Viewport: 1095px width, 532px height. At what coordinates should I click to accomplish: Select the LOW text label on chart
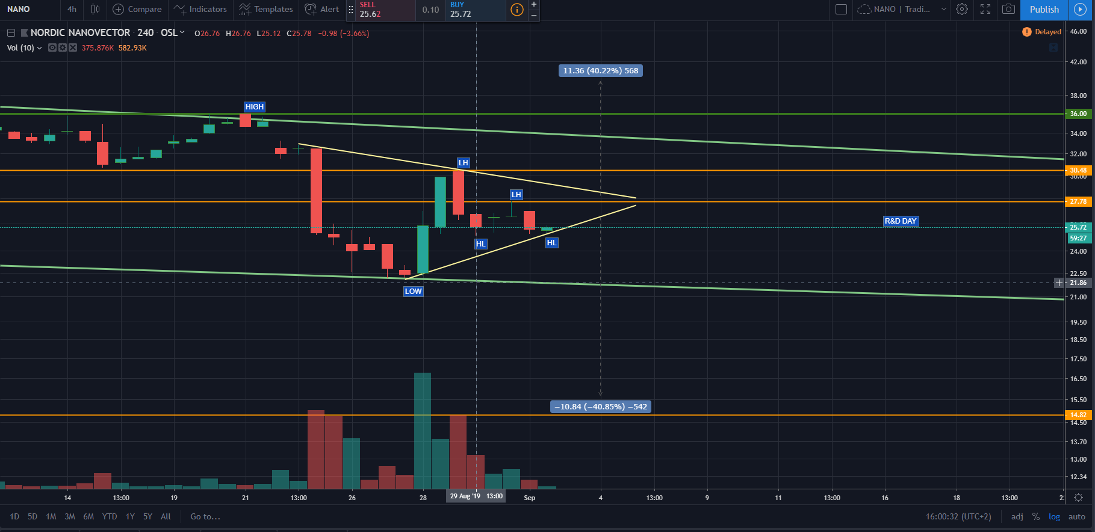413,292
